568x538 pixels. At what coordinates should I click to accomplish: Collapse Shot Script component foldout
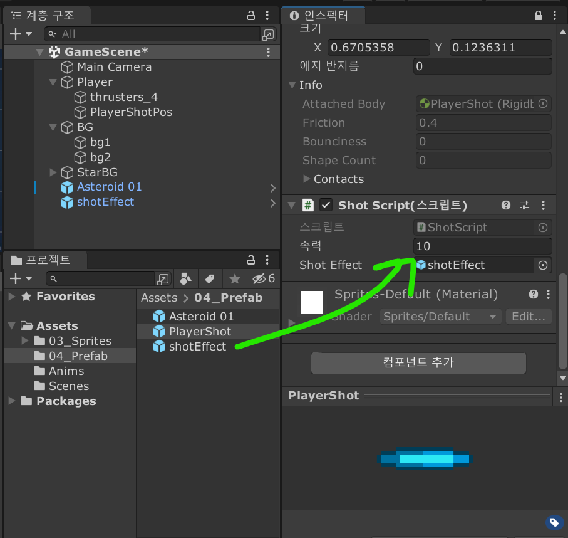coord(292,205)
